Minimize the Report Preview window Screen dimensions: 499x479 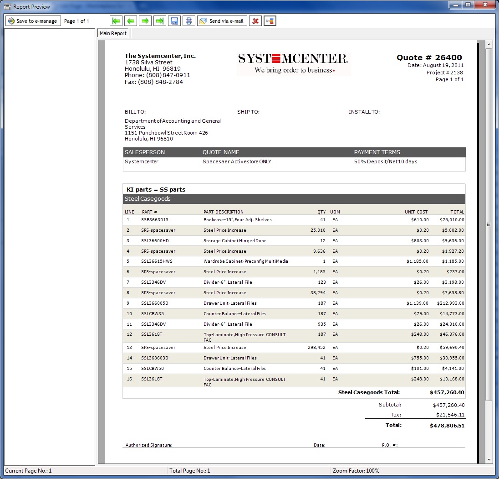click(456, 5)
